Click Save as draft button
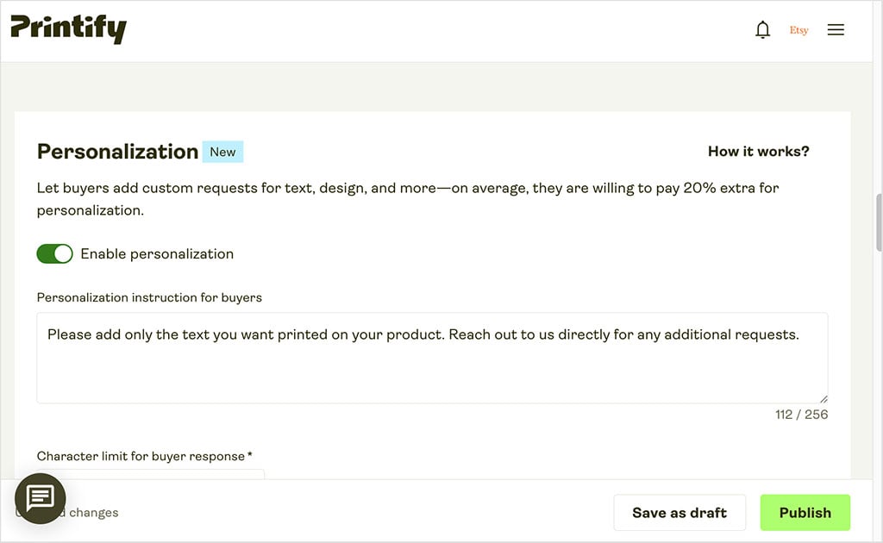 click(679, 513)
